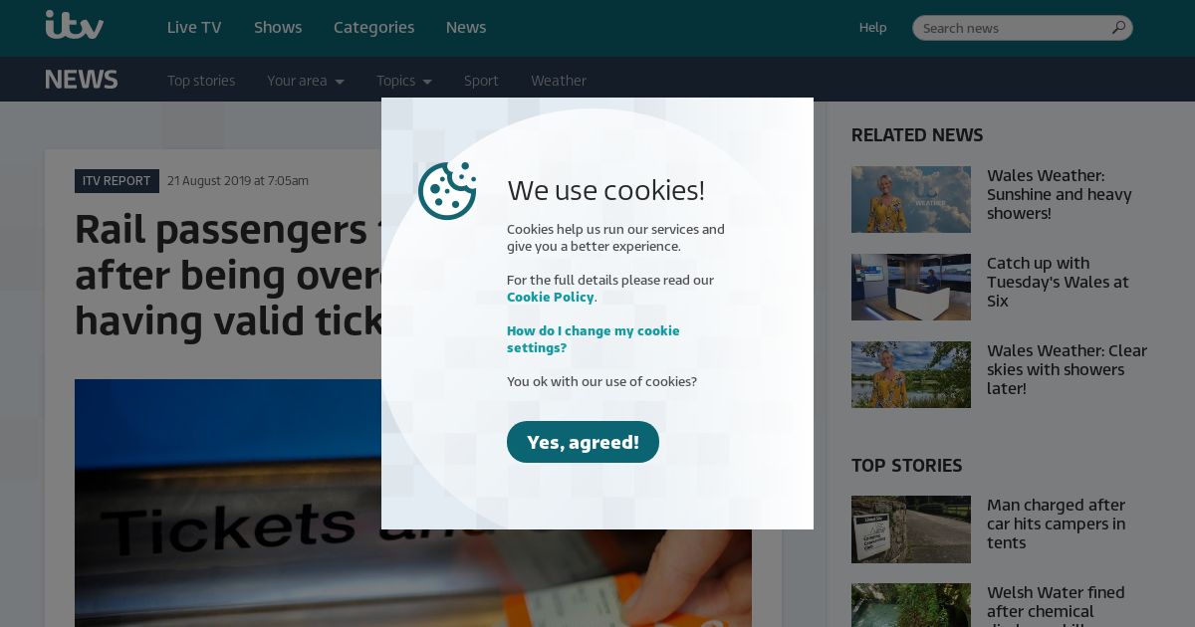Open Catch up with Tuesday's Wales at Six

coord(1058,282)
